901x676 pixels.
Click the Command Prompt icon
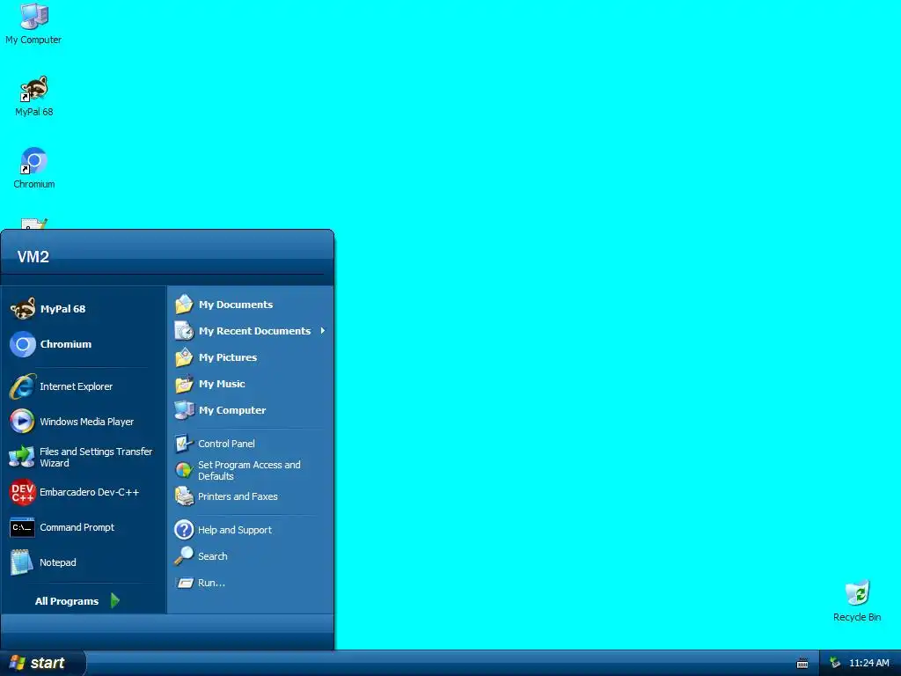pos(22,527)
